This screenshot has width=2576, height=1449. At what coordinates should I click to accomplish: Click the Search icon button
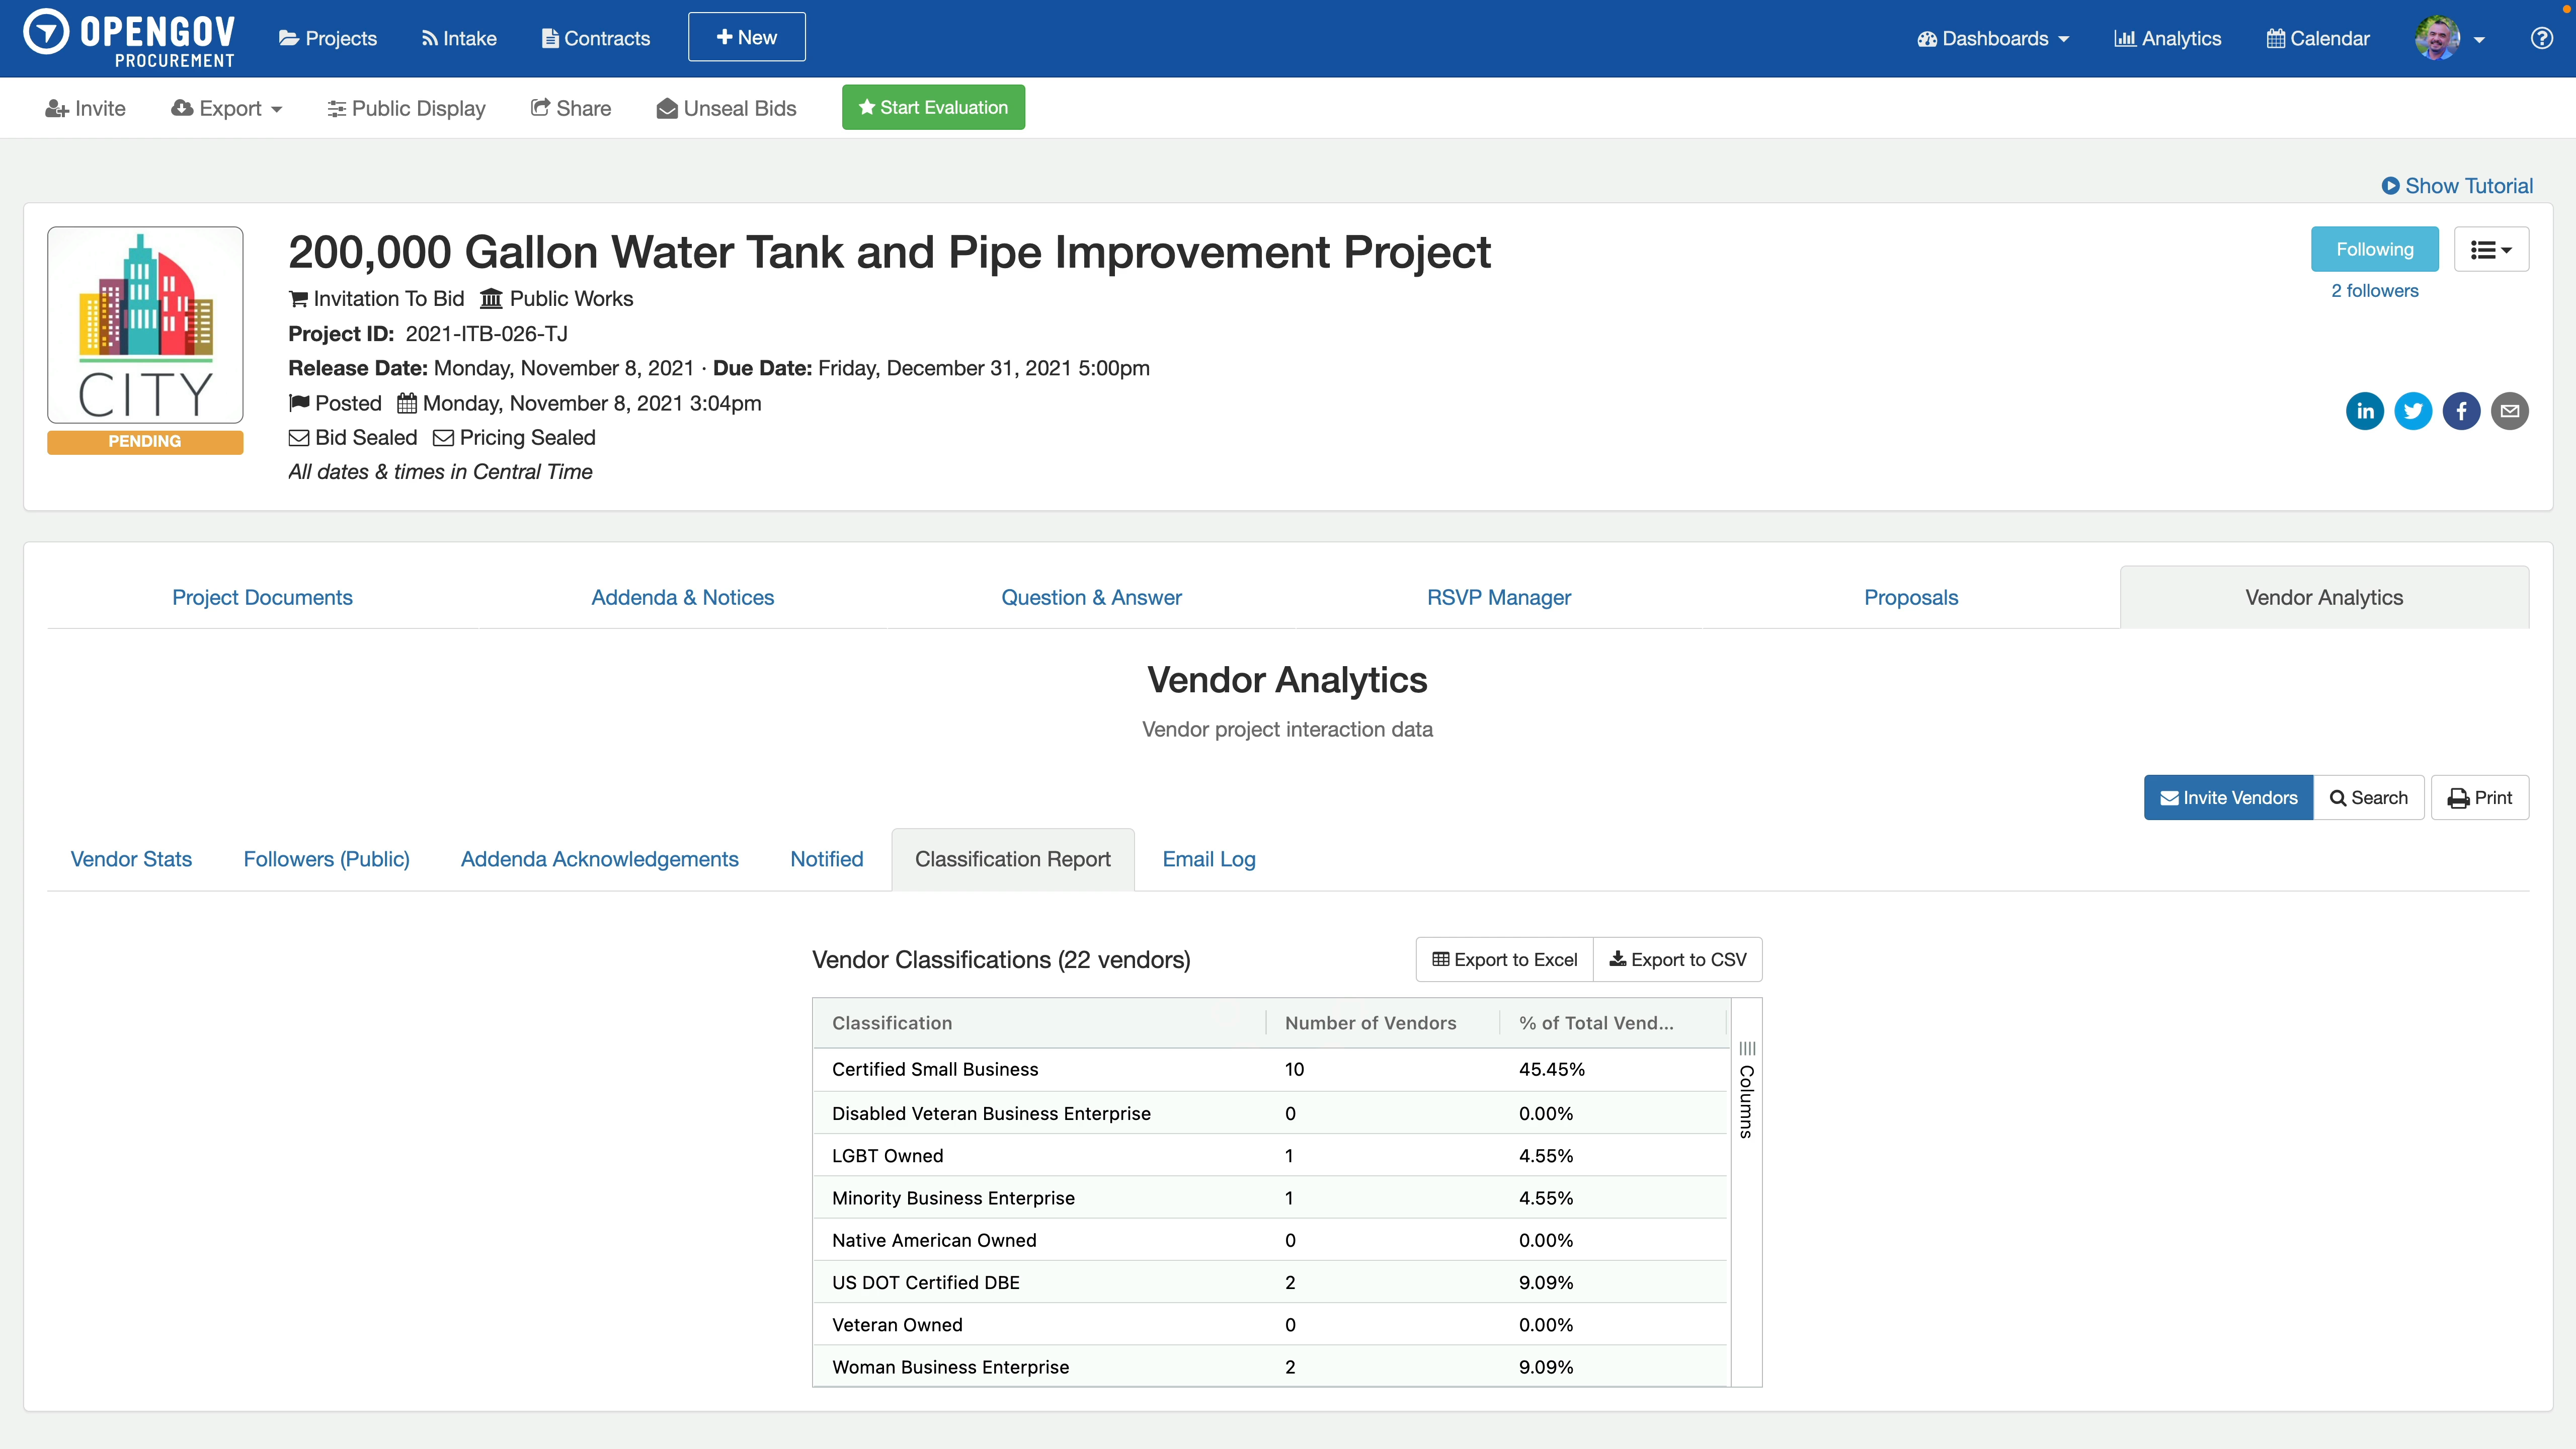[x=2369, y=797]
